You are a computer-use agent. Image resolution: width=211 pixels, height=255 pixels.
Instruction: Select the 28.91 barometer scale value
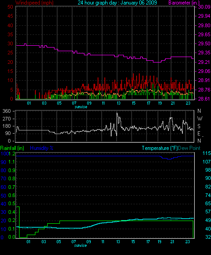[204, 80]
